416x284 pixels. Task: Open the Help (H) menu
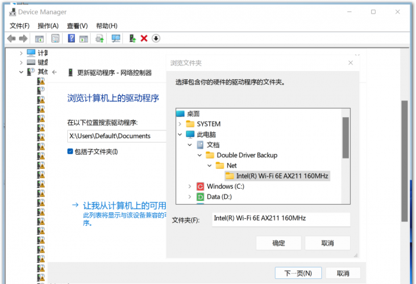click(107, 26)
